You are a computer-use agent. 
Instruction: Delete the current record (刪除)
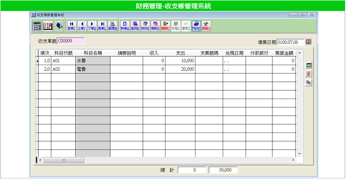pyautogui.click(x=155, y=26)
